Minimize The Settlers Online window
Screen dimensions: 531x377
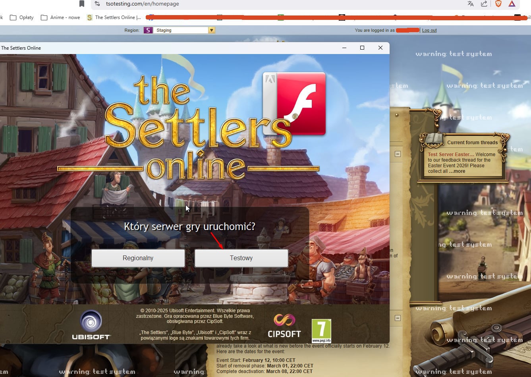(344, 48)
